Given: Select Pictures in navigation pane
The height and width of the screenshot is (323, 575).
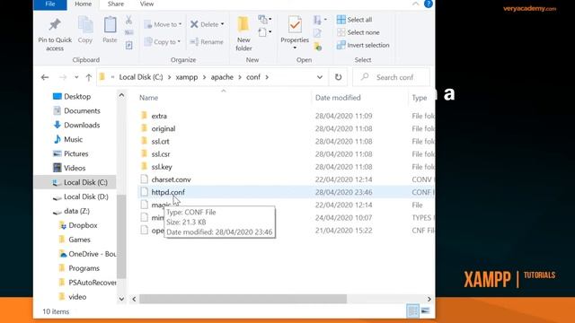Looking at the screenshot, I should pyautogui.click(x=75, y=153).
